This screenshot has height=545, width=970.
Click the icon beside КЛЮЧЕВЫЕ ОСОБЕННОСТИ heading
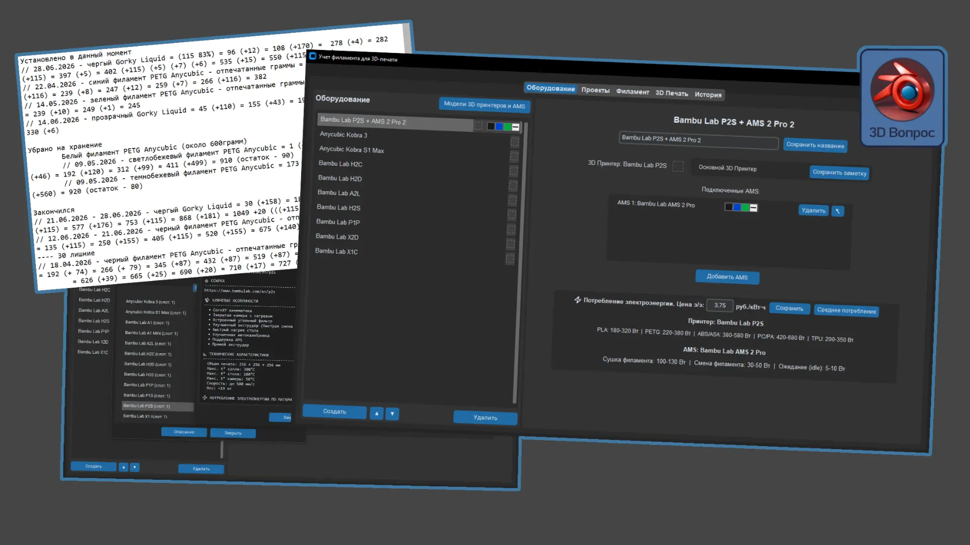click(x=207, y=300)
